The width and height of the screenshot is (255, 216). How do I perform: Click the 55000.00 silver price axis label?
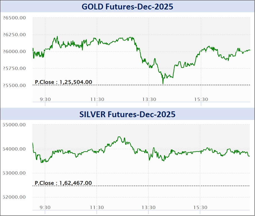14,125
